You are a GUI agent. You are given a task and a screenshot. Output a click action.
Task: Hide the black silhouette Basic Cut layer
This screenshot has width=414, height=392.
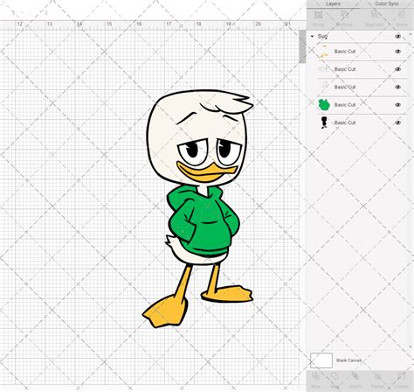pos(397,122)
